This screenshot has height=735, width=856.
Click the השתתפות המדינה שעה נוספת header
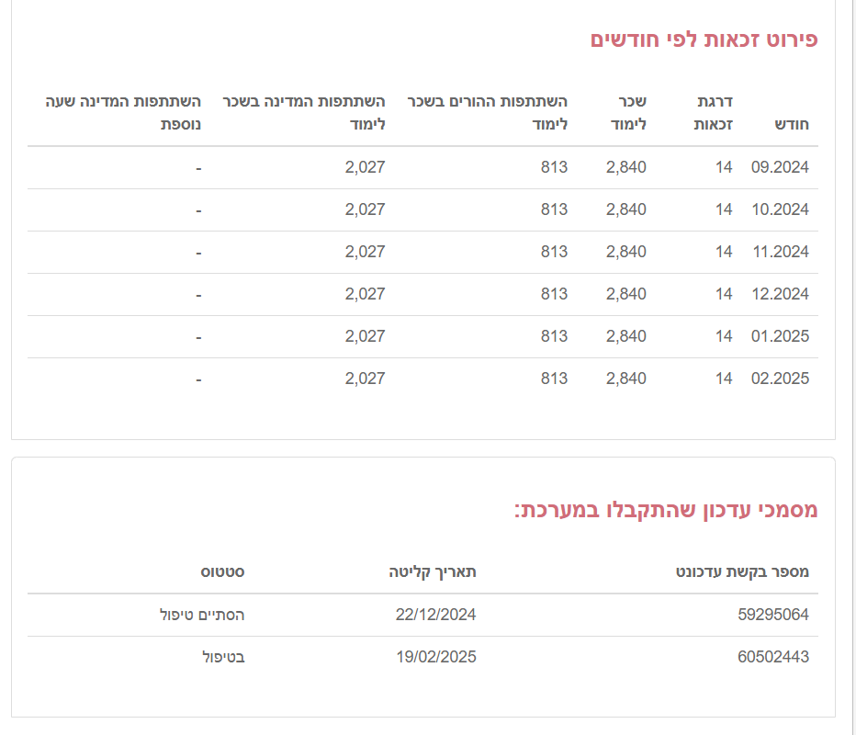[x=123, y=113]
